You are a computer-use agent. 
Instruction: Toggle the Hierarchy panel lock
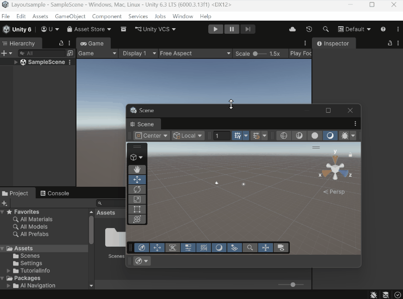[61, 43]
